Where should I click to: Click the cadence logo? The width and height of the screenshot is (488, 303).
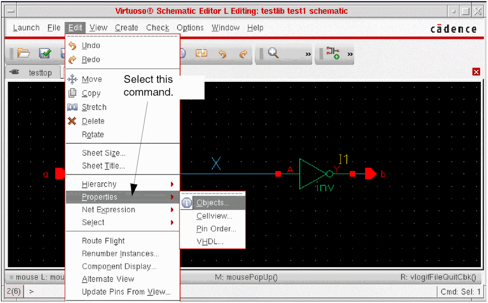453,29
